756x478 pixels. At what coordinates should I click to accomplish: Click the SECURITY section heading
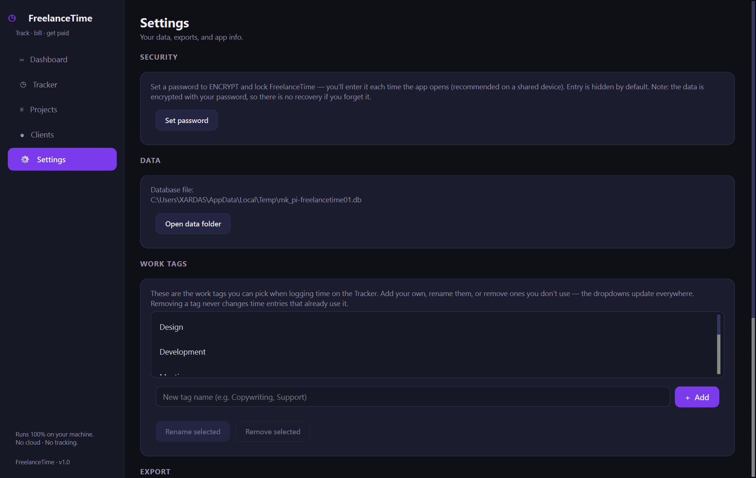point(159,57)
